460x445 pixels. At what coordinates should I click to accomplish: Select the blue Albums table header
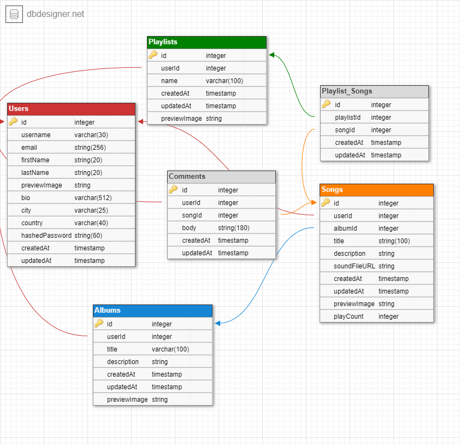[x=152, y=311]
